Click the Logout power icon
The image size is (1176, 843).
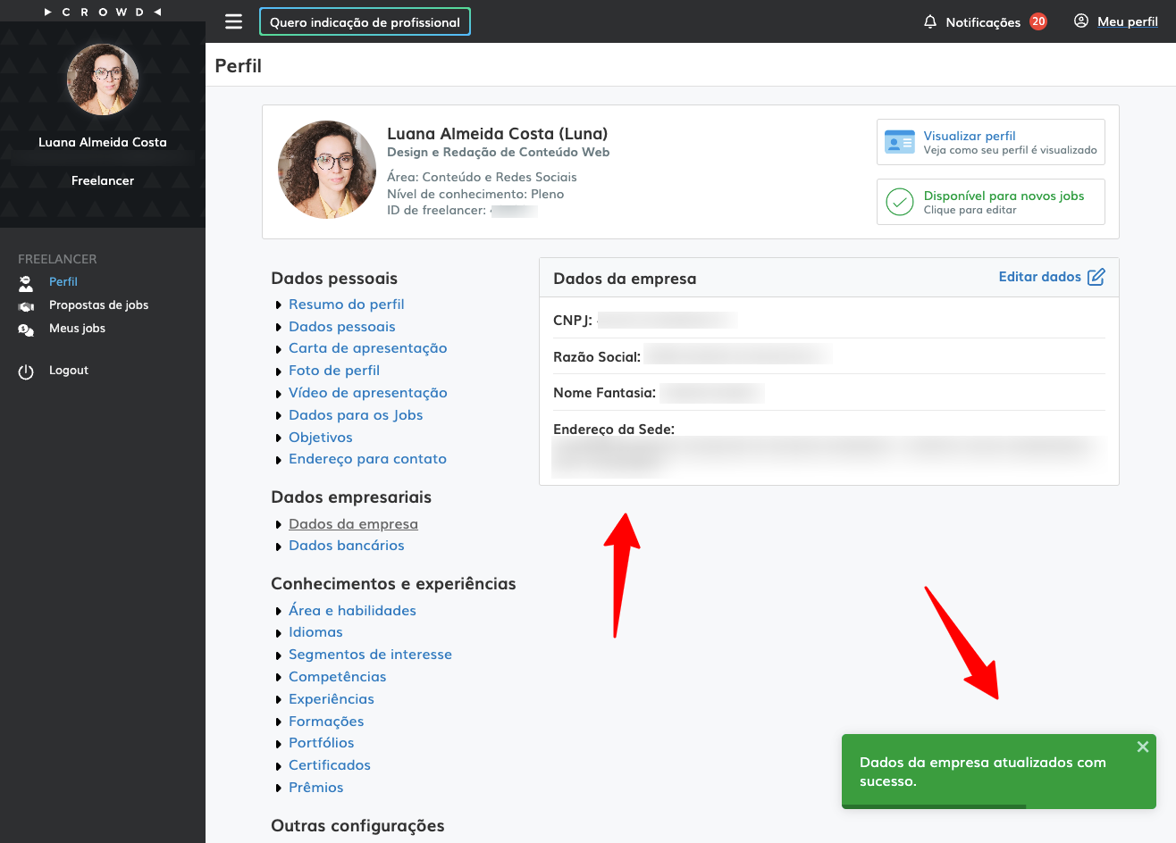(26, 371)
